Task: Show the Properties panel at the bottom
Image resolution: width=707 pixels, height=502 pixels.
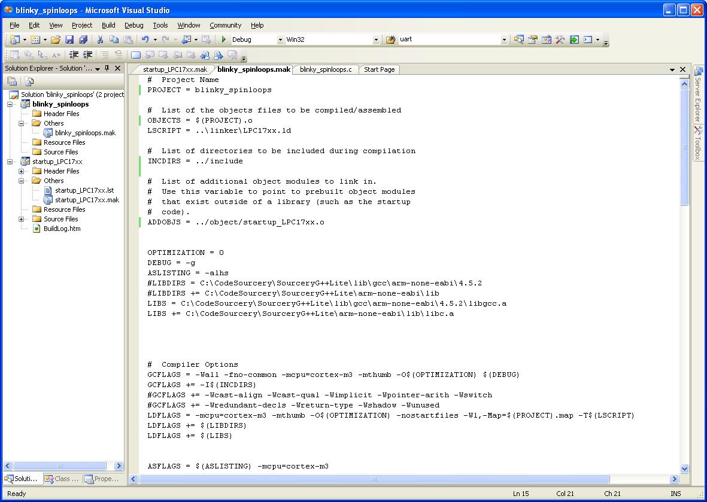Action: click(101, 479)
